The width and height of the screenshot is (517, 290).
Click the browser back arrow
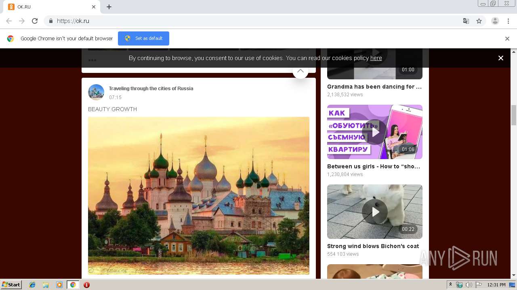coord(9,21)
